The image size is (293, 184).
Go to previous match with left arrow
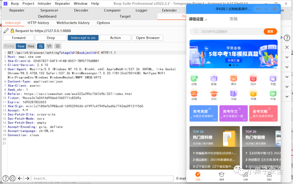(20, 178)
